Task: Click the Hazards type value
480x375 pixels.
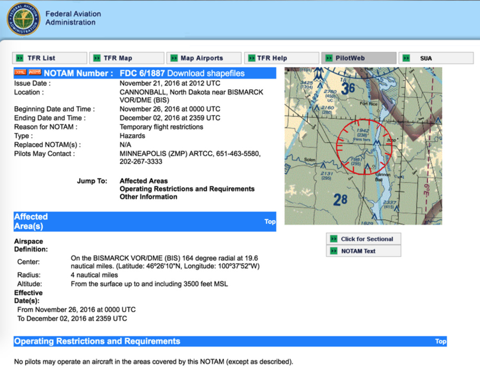Action: 132,136
